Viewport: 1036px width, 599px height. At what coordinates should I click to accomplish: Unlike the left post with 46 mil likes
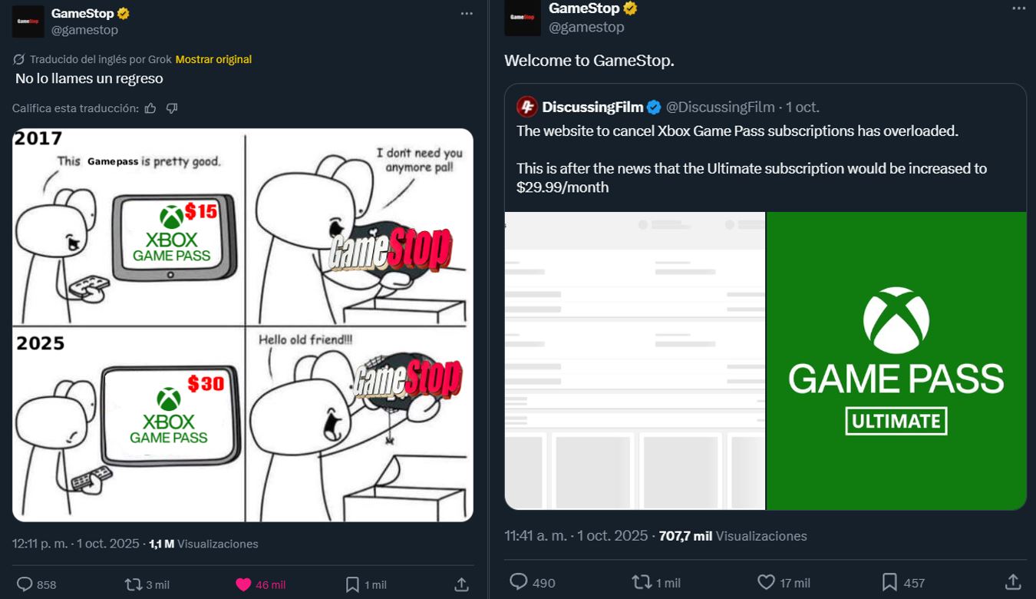(x=243, y=584)
